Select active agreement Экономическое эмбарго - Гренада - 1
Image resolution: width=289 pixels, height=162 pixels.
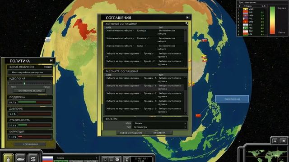[144, 40]
